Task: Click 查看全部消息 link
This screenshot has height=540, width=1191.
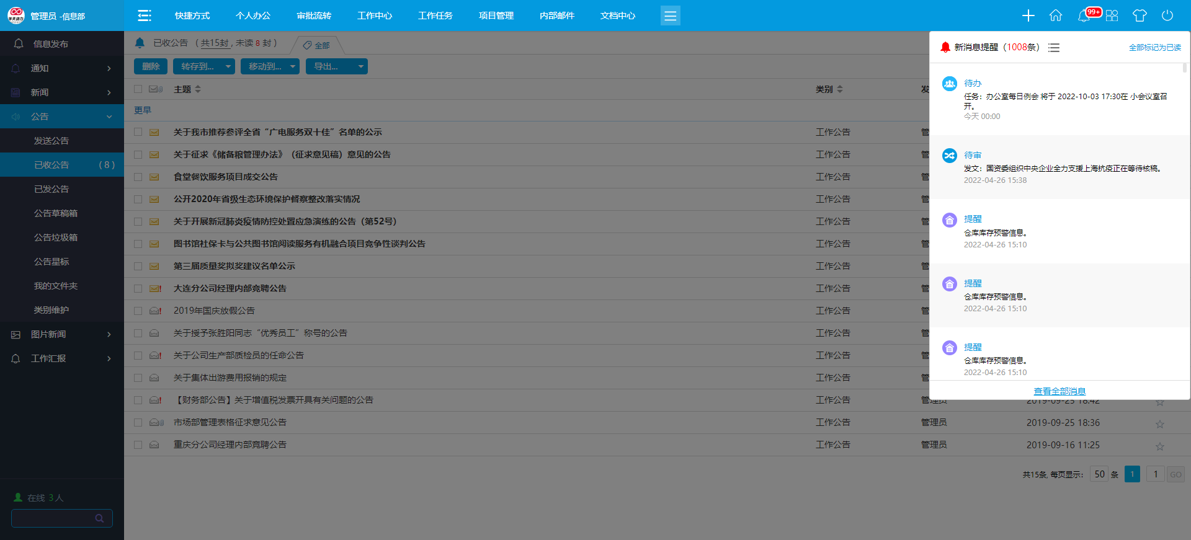Action: (x=1059, y=391)
